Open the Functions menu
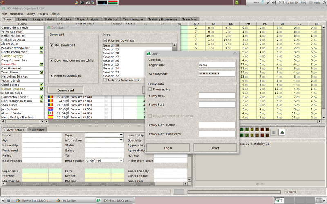The height and width of the screenshot is (204, 327). 16,14
